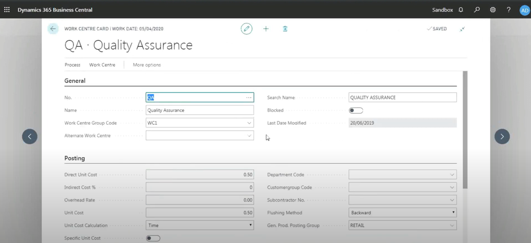Image resolution: width=531 pixels, height=243 pixels.
Task: Toggle the Specific Unit Cost switch
Action: pyautogui.click(x=153, y=238)
